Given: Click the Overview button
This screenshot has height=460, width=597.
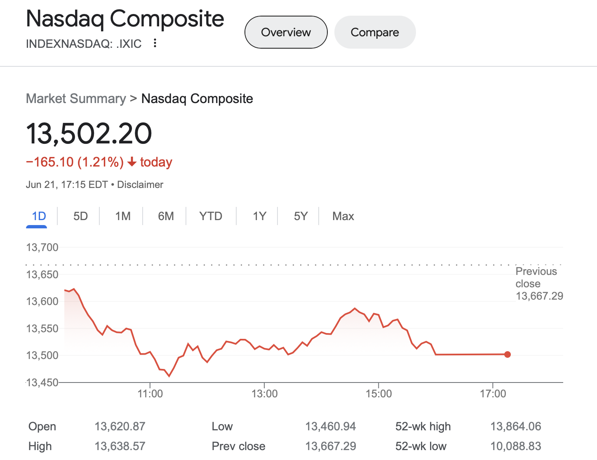Looking at the screenshot, I should tap(286, 32).
